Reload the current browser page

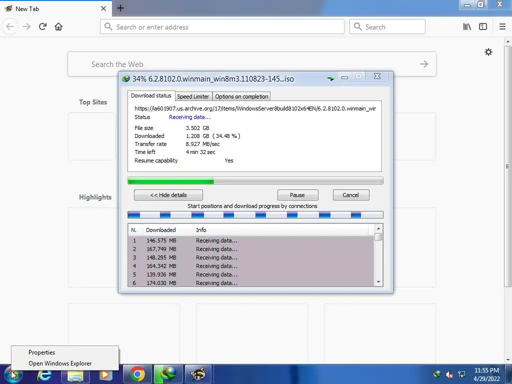[x=42, y=26]
